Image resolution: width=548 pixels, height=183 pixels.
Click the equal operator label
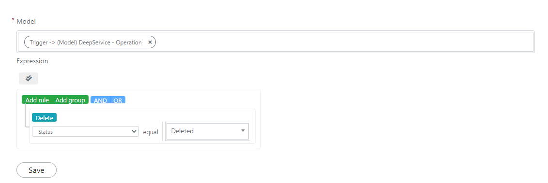(x=151, y=132)
